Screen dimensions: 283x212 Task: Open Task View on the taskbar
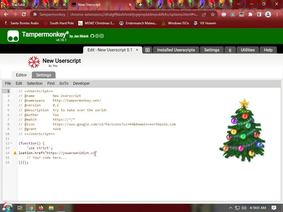20,208
